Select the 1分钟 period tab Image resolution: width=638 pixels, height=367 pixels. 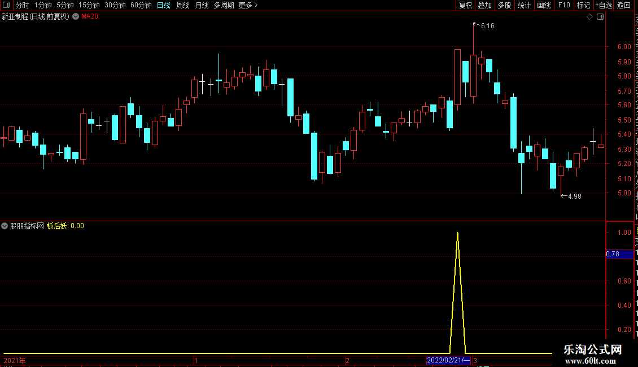[43, 5]
